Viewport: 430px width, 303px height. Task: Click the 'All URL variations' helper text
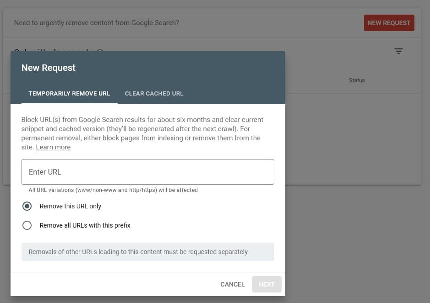click(x=113, y=190)
